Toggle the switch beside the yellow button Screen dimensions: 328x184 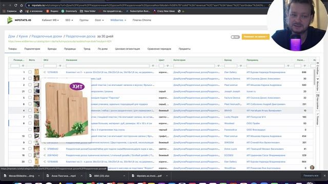point(235,37)
